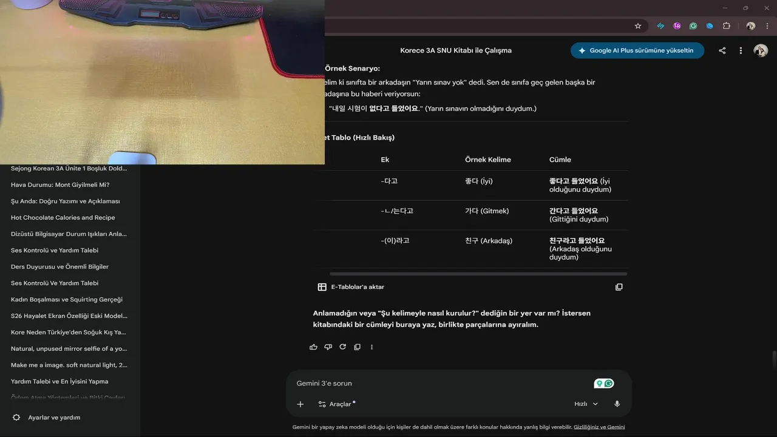Click the Grammarly G badge in prompt box

click(x=609, y=384)
